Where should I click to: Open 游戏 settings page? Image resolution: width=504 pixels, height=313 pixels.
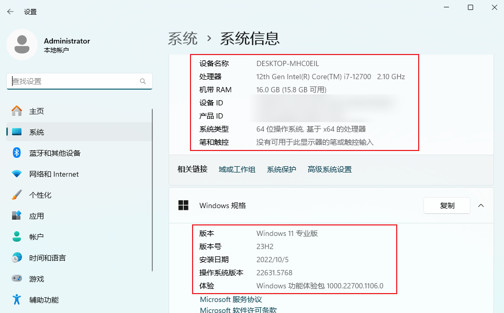coord(79,278)
